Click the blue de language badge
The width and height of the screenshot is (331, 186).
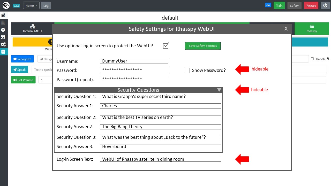click(268, 5)
